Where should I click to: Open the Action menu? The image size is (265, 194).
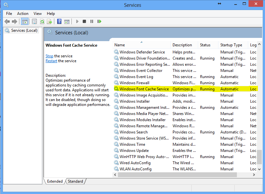(23, 14)
